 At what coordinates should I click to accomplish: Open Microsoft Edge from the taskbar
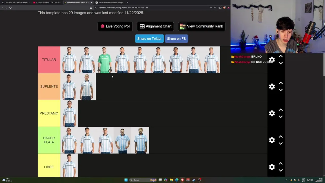(177, 180)
